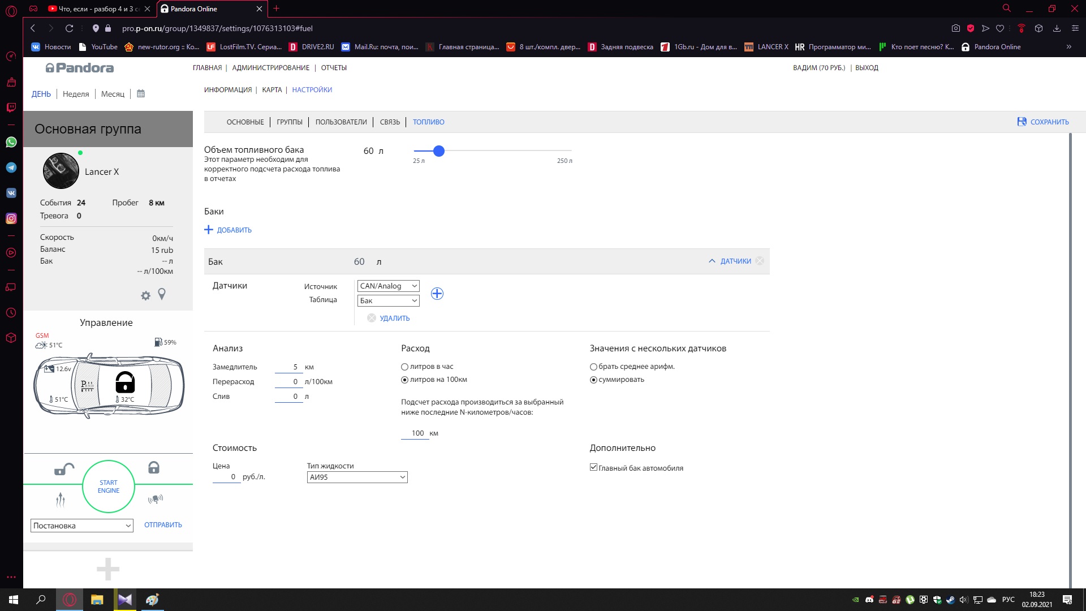Open the АИ95 fluid type dropdown

357,477
